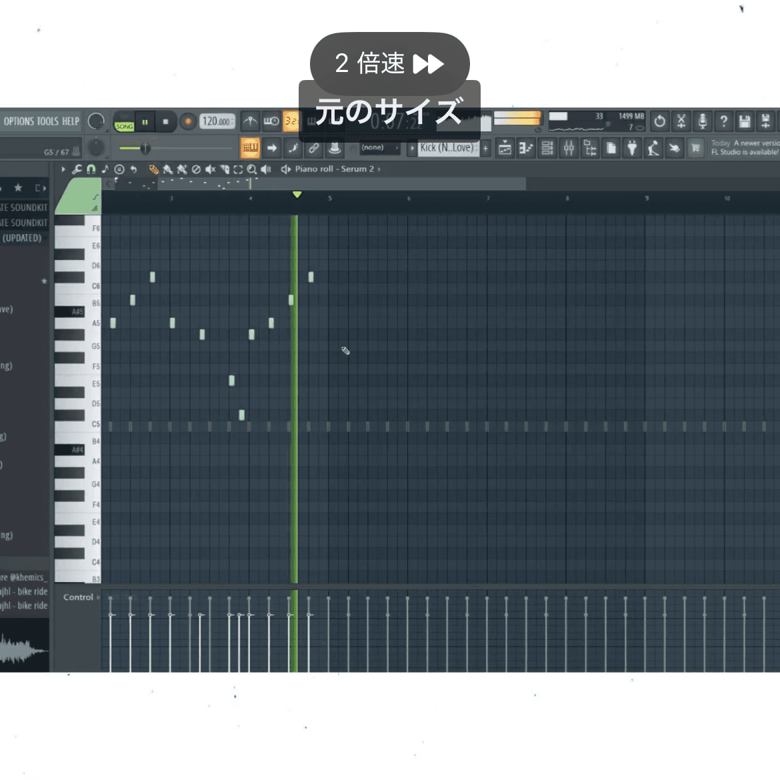Open the Kick (N..Love) pattern selector
Image resolution: width=780 pixels, height=780 pixels.
447,148
